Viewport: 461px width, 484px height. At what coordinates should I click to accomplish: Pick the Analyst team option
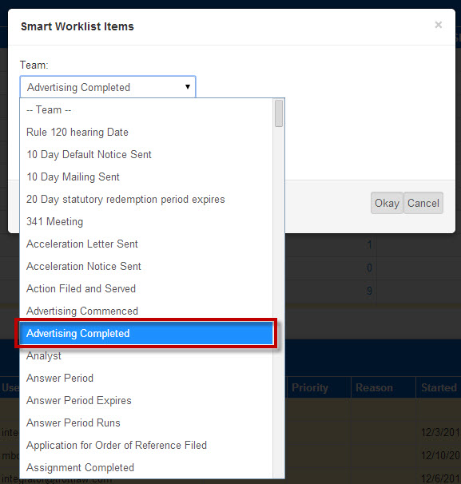coord(146,355)
